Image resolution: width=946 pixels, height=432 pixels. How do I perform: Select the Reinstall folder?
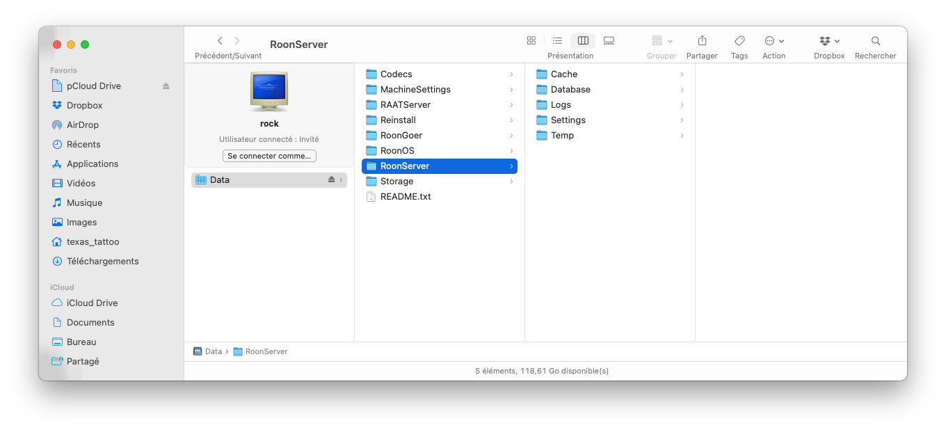(440, 120)
